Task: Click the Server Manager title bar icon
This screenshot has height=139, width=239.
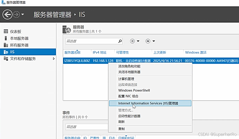Action: point(3,2)
